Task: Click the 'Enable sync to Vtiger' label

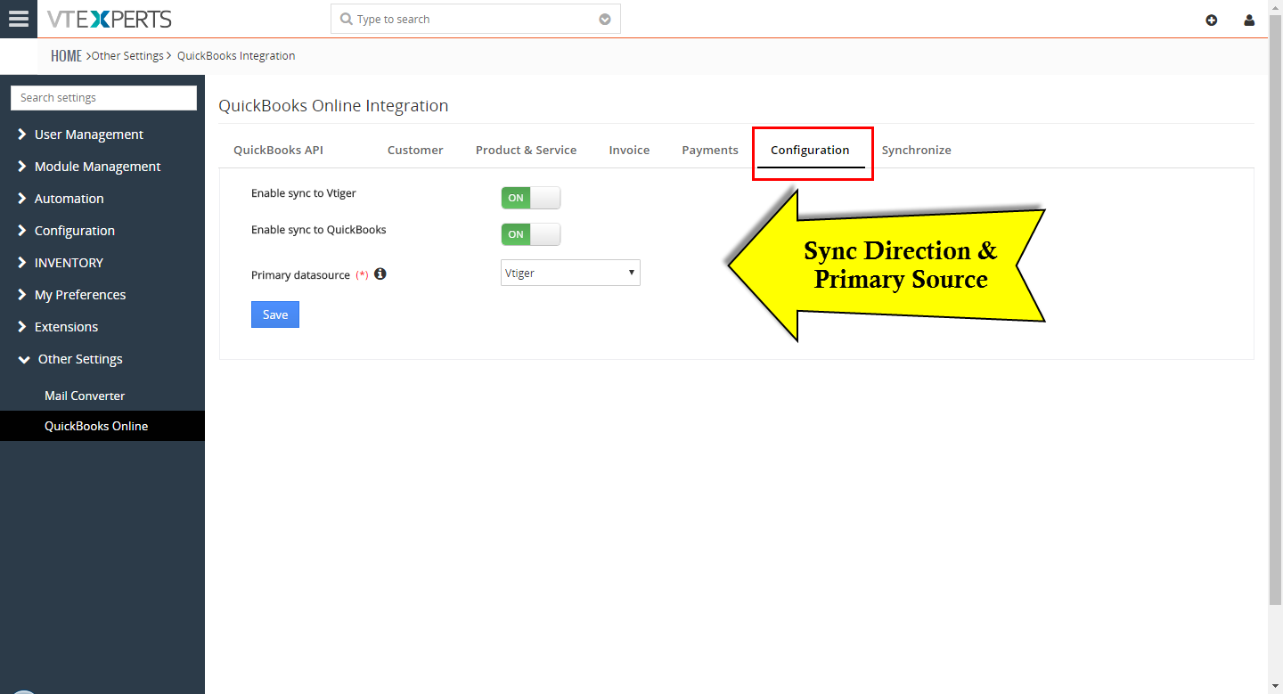Action: (x=304, y=193)
